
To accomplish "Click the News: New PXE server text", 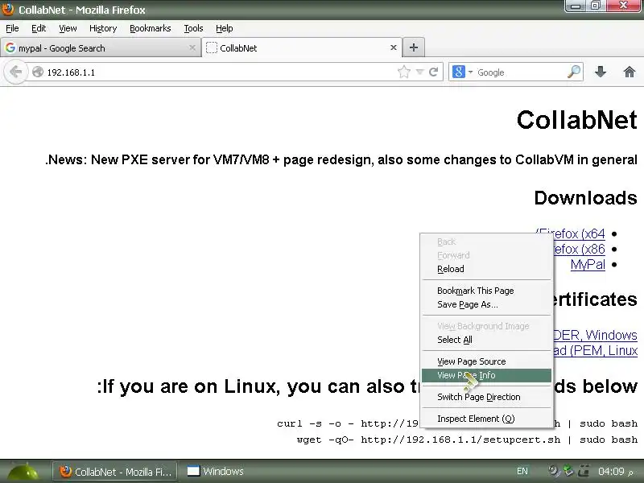I will (341, 159).
